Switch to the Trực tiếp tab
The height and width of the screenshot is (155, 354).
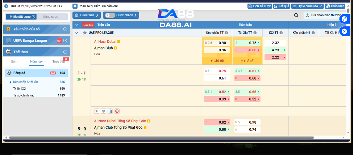coord(59,62)
